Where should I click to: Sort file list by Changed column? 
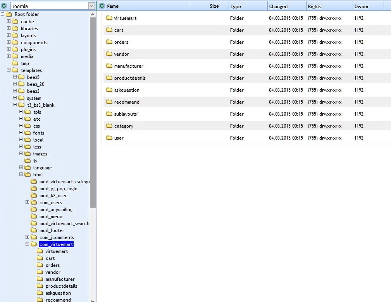278,7
